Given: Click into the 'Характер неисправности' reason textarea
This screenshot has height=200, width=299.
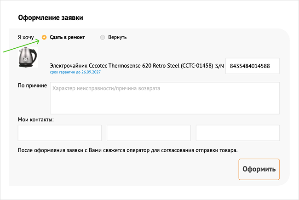Looking at the screenshot, I should click(x=165, y=98).
